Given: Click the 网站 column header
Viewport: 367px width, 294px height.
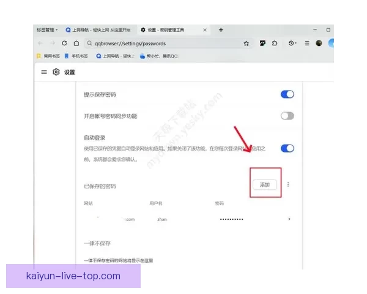Looking at the screenshot, I should (x=88, y=203).
